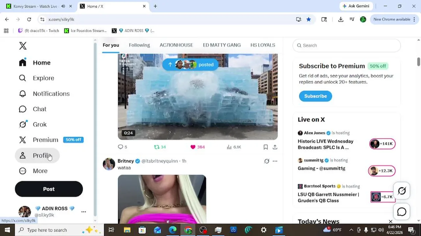The height and width of the screenshot is (236, 421).
Task: Switch to the ED MATTY GANG tab
Action: [222, 45]
